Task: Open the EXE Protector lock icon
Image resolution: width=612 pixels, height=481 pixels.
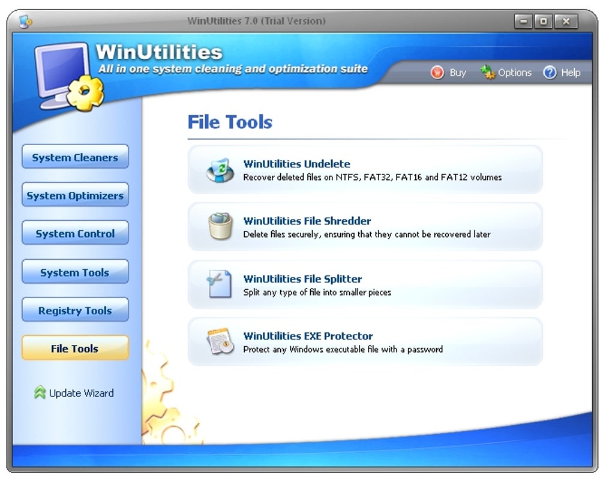Action: pyautogui.click(x=218, y=341)
